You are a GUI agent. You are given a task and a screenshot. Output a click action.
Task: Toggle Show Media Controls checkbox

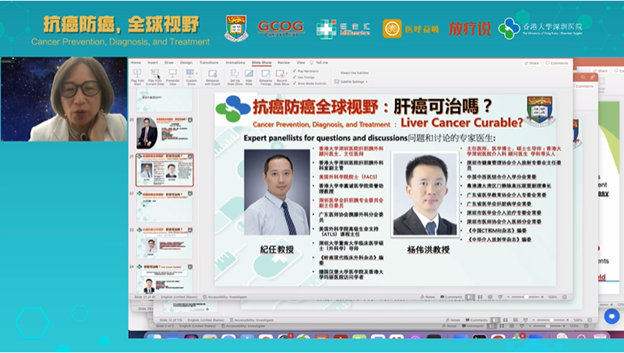(294, 83)
